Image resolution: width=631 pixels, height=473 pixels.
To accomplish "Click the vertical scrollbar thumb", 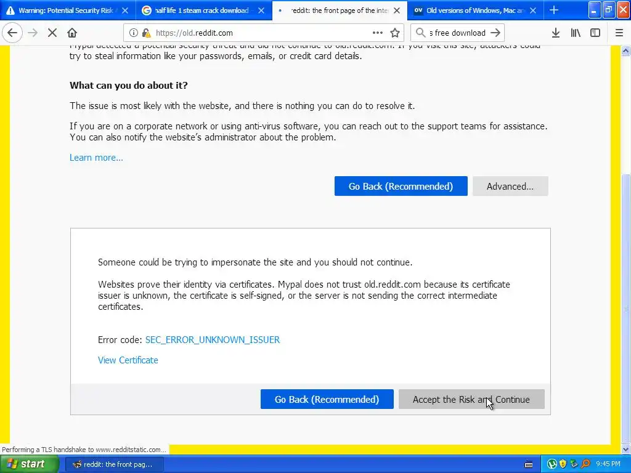I will coord(626,309).
